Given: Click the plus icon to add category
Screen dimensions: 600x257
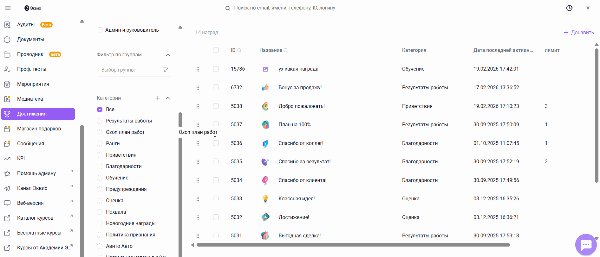Looking at the screenshot, I should (158, 98).
